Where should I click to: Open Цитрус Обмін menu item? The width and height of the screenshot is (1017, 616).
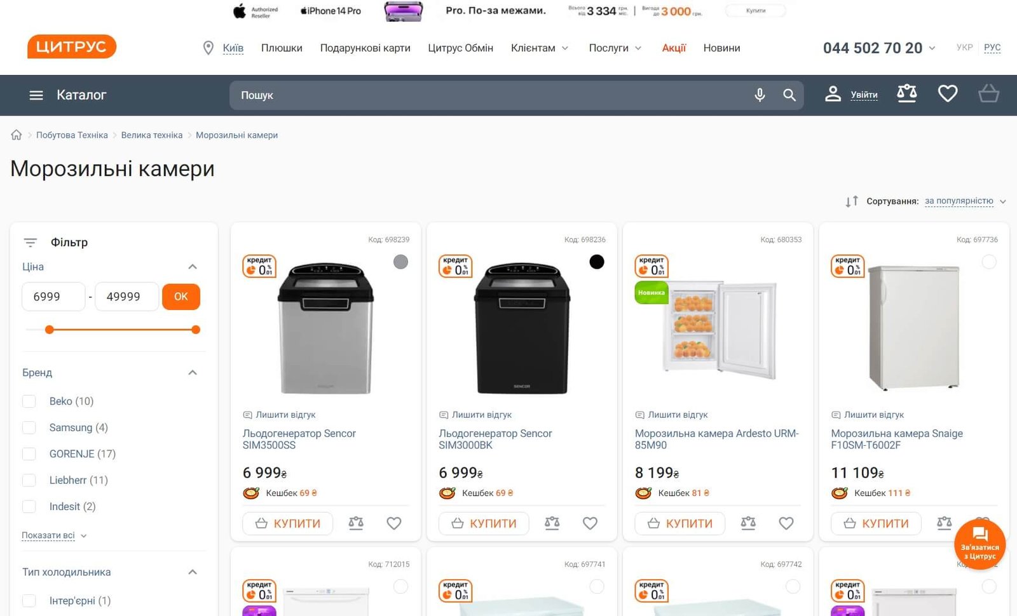[x=460, y=48]
